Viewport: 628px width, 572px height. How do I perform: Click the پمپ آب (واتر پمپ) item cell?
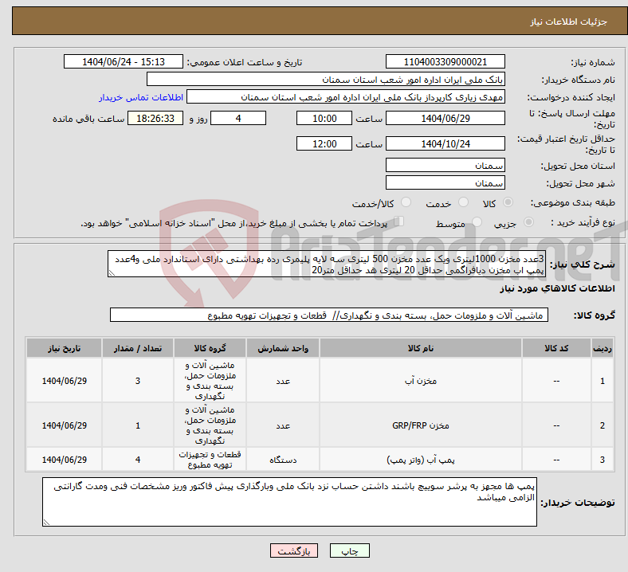421,460
